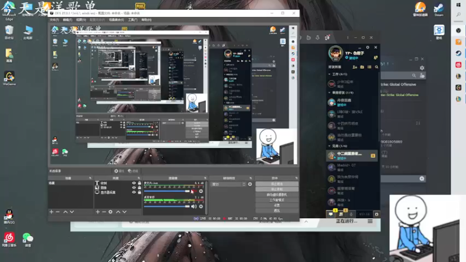Open WeGame desktop shortcut
Viewport: 466px width, 262px height.
(9, 79)
